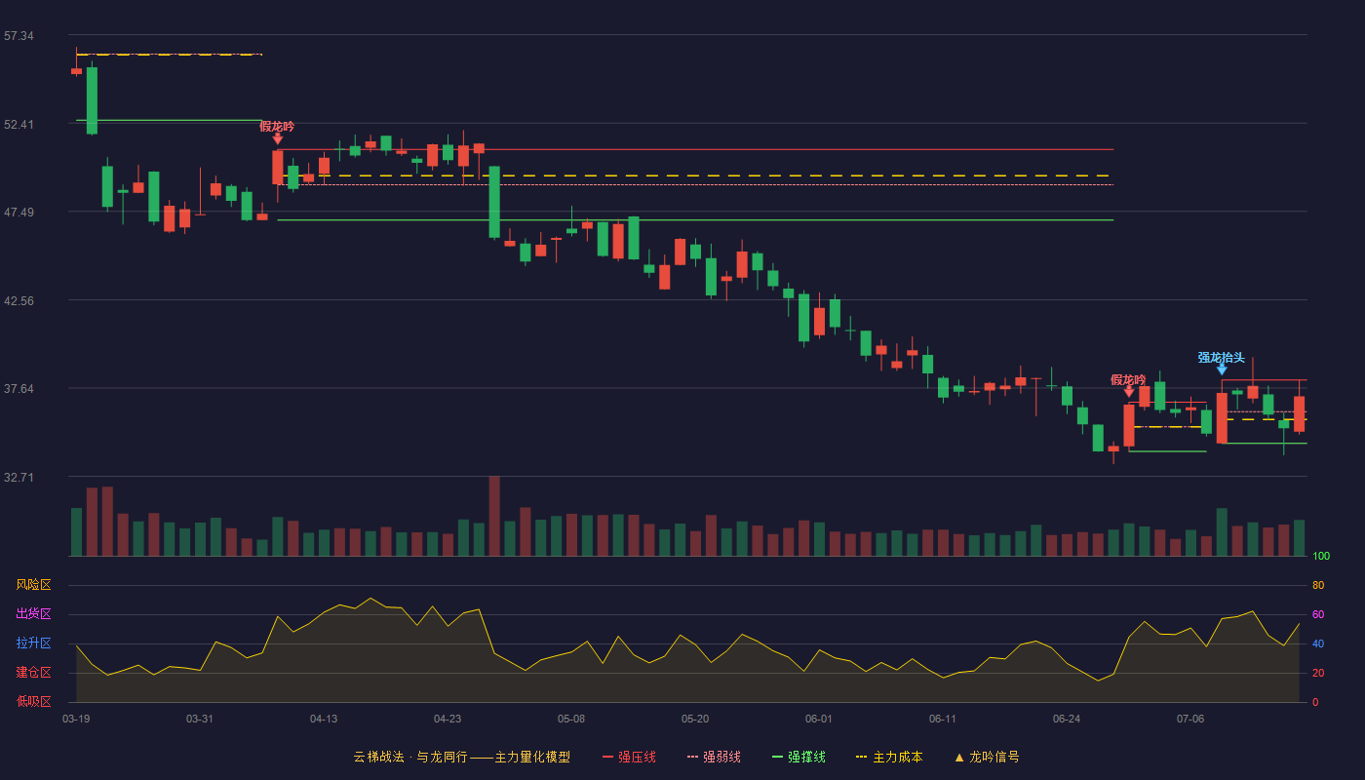1365x780 pixels.
Task: Toggle the 强压线 legend series
Action: click(x=629, y=757)
